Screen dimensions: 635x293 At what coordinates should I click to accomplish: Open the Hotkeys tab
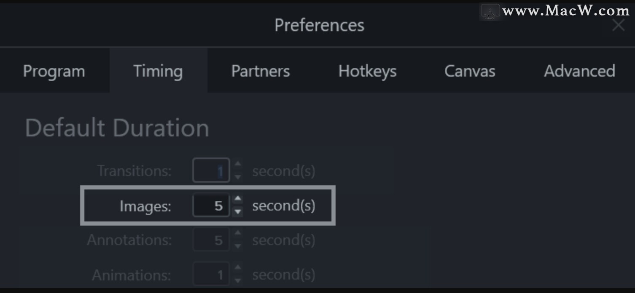tap(367, 71)
